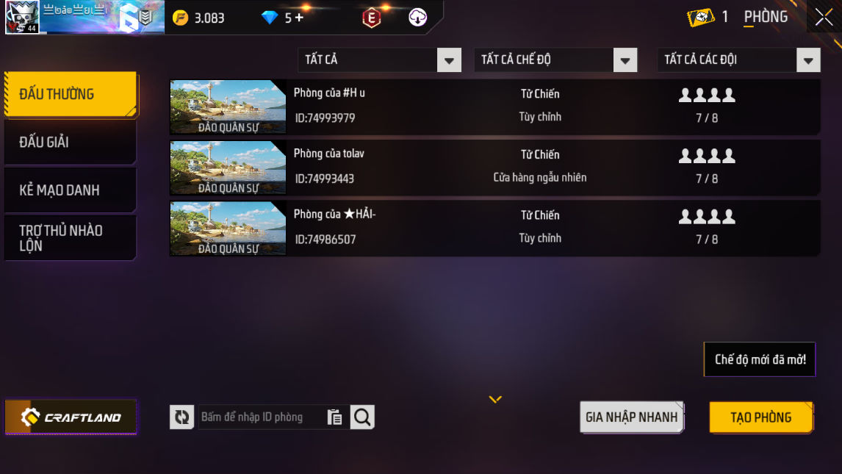Click the TẠO PHÒNG button
Viewport: 842px width, 474px height.
coord(761,417)
